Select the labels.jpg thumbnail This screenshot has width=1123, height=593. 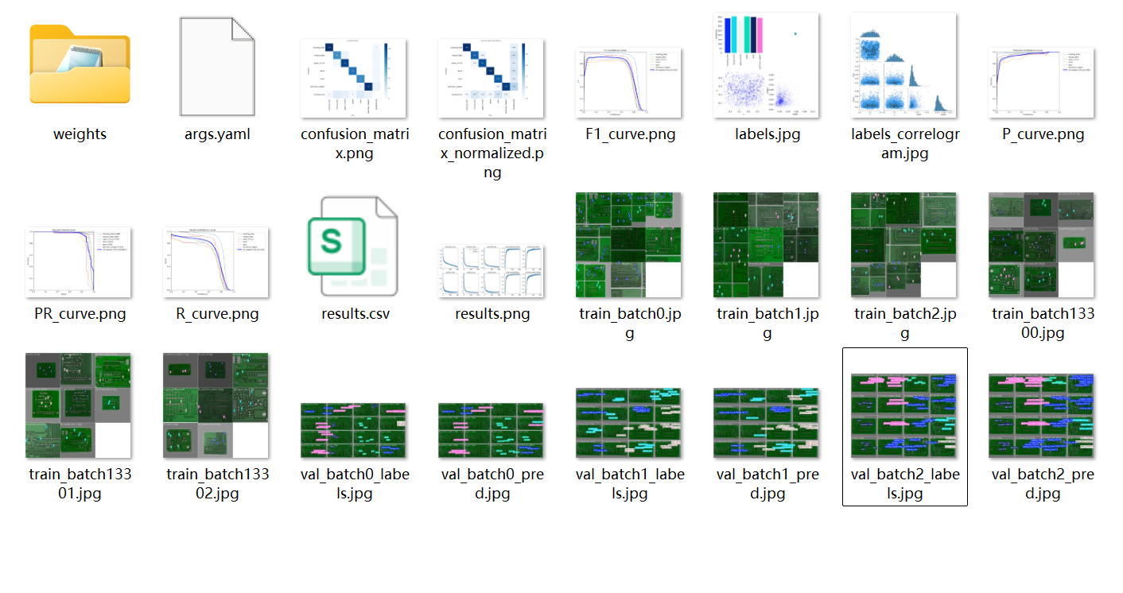click(766, 65)
